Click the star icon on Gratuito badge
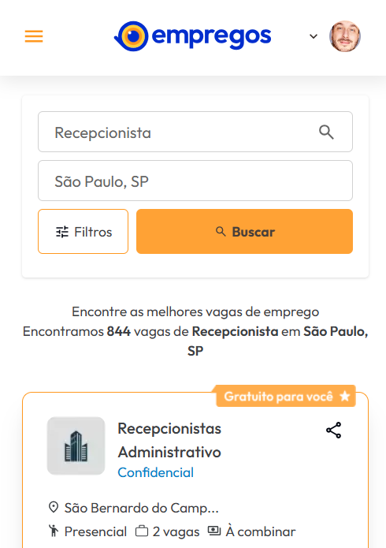Viewport: 386px width, 548px height. click(x=345, y=397)
